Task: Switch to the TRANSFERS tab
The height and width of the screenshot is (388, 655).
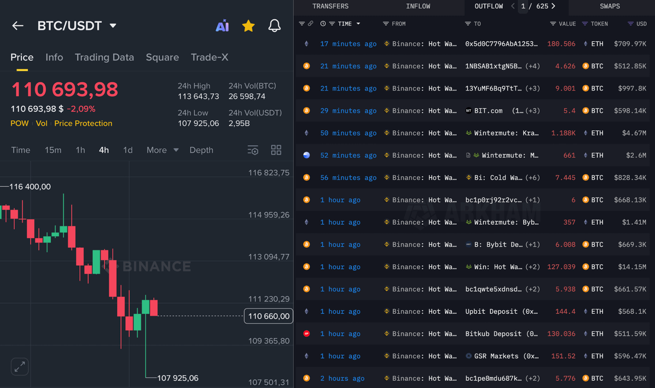Action: point(330,7)
